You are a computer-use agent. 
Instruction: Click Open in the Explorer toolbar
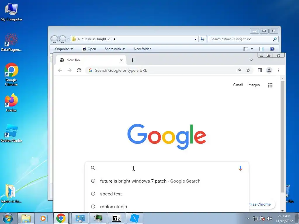[x=89, y=49]
